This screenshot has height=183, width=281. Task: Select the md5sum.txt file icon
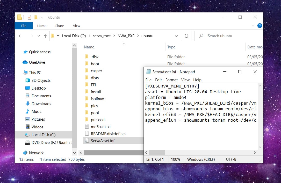pyautogui.click(x=87, y=127)
